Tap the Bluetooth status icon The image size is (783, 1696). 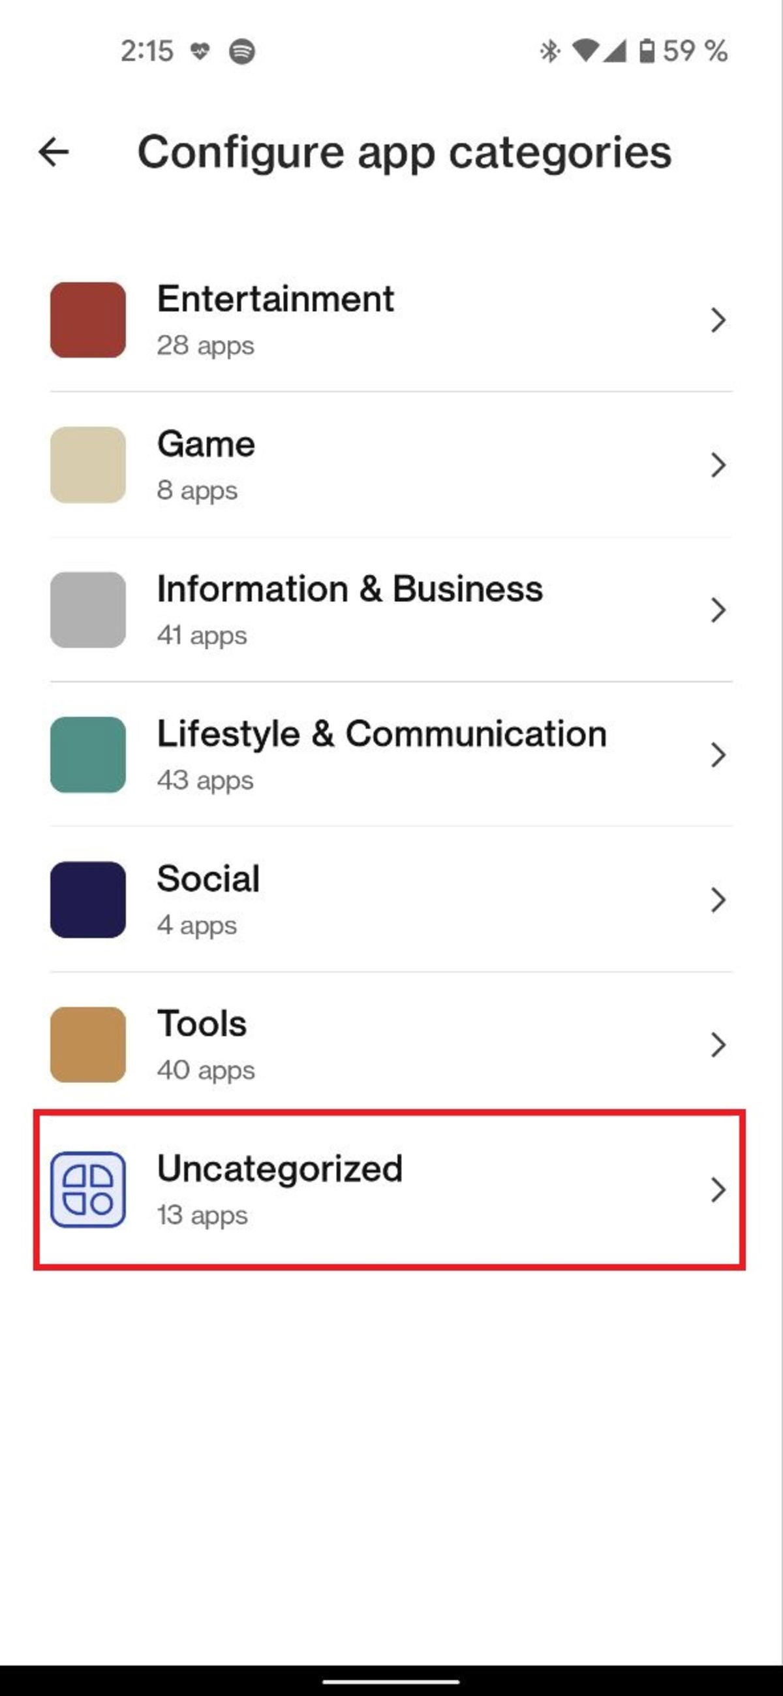coord(549,52)
